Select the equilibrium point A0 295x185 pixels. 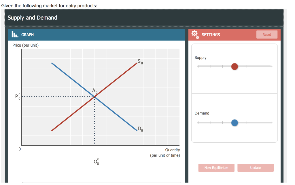point(94,97)
